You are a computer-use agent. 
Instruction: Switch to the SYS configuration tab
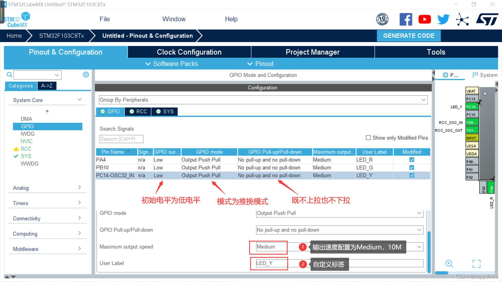[x=165, y=111]
